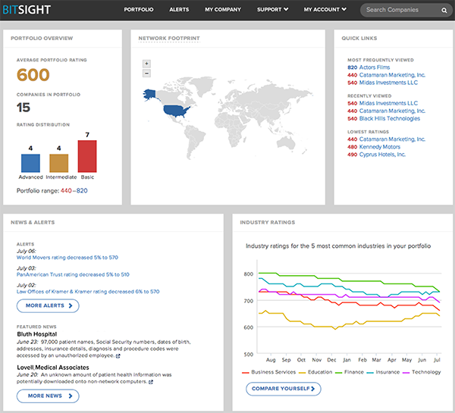This screenshot has height=413, width=455.
Task: Open Catamaran Marketing under Lowest Ratings
Action: (x=392, y=139)
